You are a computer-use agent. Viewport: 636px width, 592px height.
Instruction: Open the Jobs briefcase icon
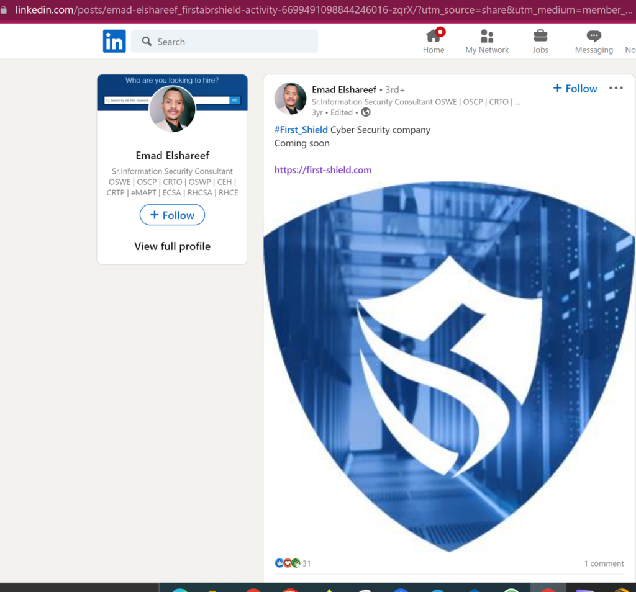(x=540, y=36)
